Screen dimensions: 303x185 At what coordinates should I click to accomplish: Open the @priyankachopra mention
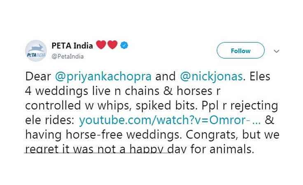pos(103,76)
